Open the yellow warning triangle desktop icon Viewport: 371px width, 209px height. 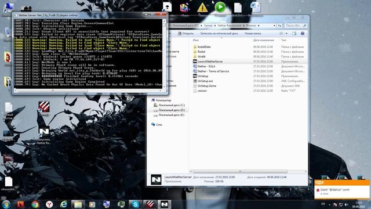click(x=202, y=8)
